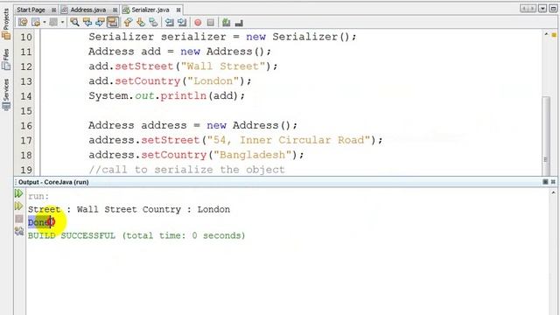560x315 pixels.
Task: Switch to the Address.java tab
Action: point(87,10)
